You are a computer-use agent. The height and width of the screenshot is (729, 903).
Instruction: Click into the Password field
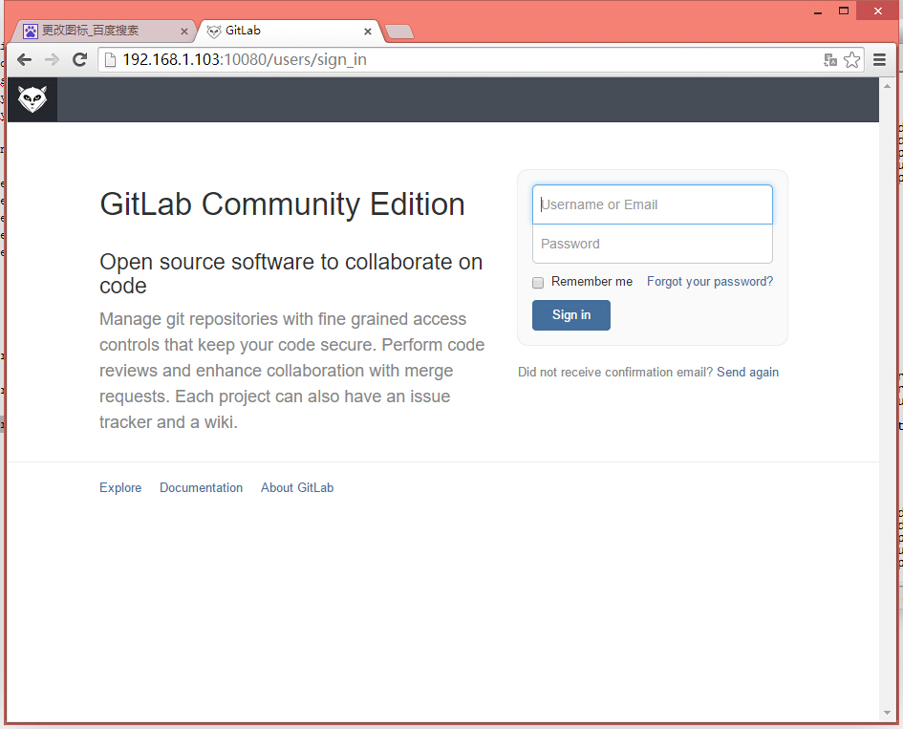tap(652, 244)
